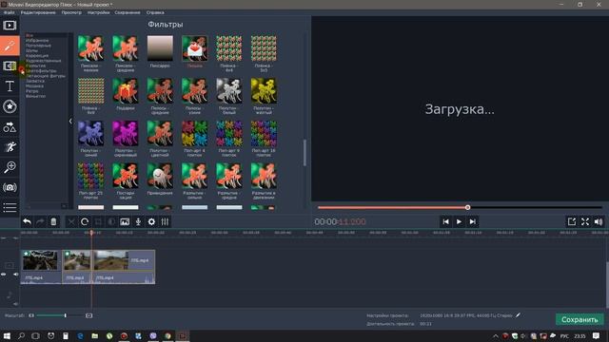
Task: Select the Художественные filter category
Action: (x=43, y=61)
